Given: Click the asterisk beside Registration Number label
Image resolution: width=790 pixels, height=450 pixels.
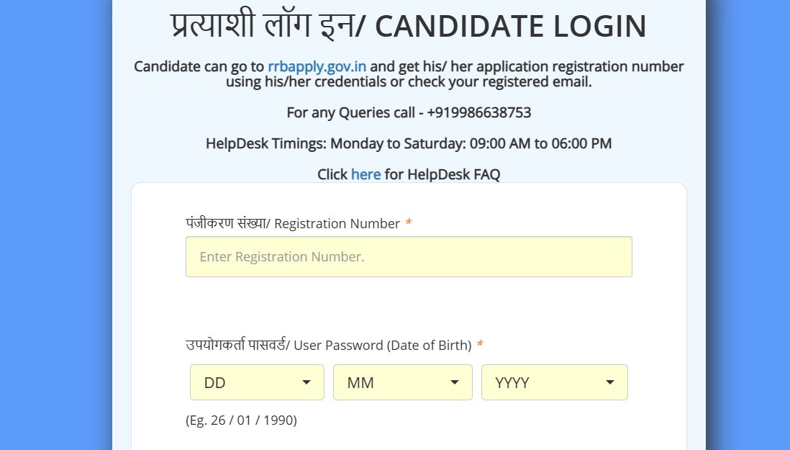Looking at the screenshot, I should click(409, 224).
